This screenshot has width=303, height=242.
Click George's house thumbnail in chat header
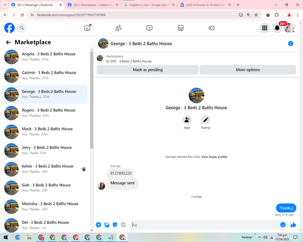[x=103, y=44]
